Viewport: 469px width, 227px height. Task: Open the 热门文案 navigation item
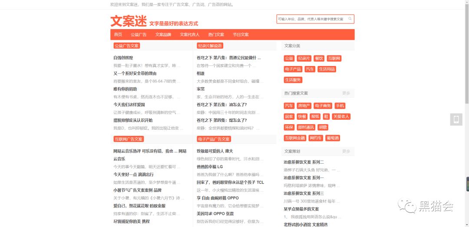pyautogui.click(x=216, y=34)
